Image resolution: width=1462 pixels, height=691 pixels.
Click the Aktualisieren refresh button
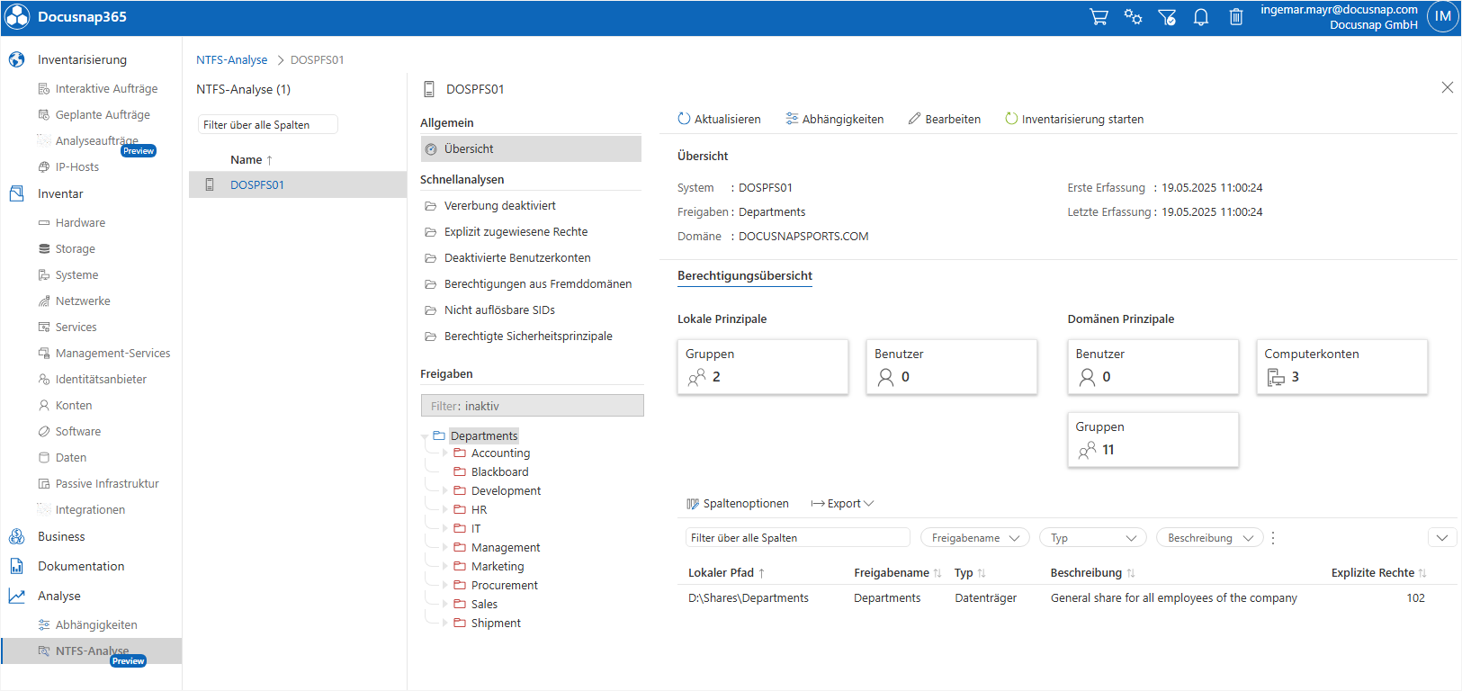719,119
